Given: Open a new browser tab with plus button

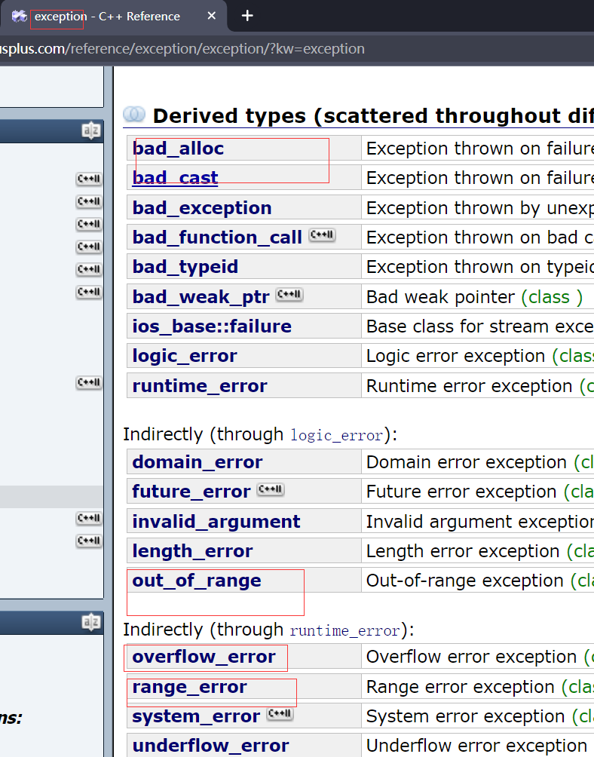Looking at the screenshot, I should [247, 16].
